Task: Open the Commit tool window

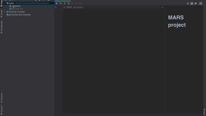Action: pos(2,14)
